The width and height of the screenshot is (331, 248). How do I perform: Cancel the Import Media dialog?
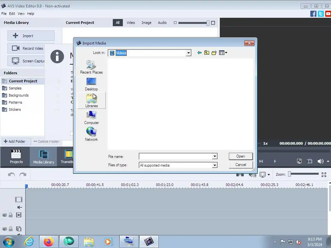click(x=240, y=165)
